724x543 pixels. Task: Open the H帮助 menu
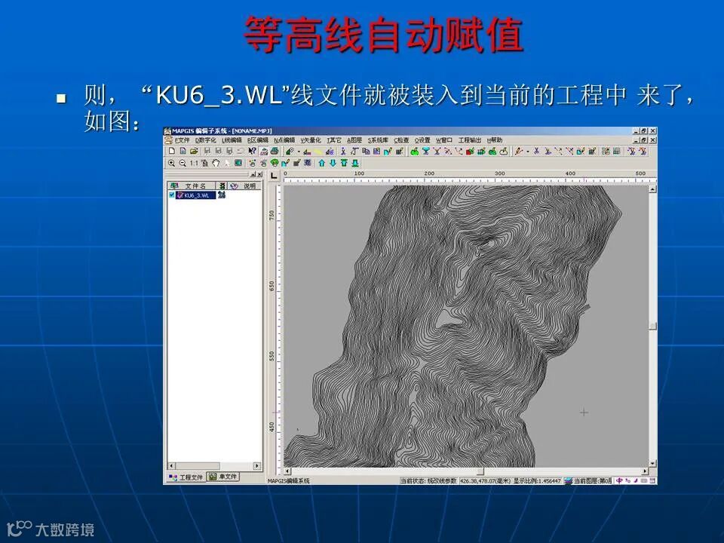point(495,140)
